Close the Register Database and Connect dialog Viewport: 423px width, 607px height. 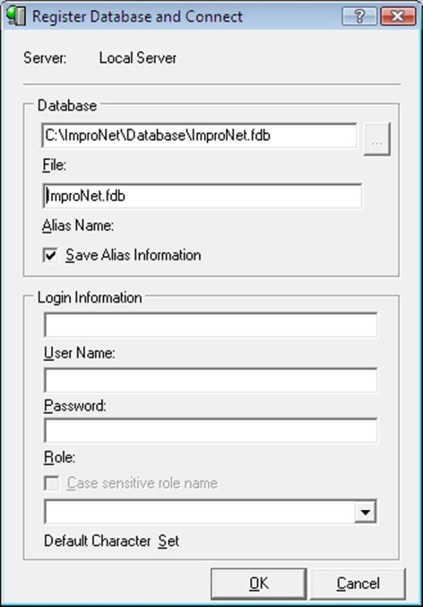(398, 16)
